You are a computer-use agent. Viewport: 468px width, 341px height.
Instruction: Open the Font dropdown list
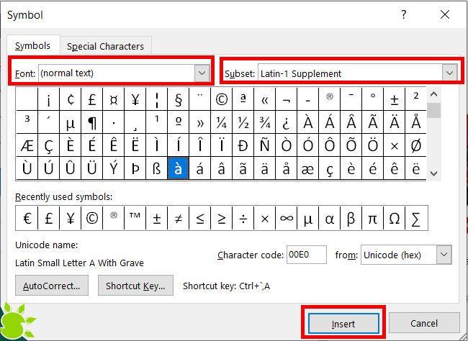tap(201, 73)
